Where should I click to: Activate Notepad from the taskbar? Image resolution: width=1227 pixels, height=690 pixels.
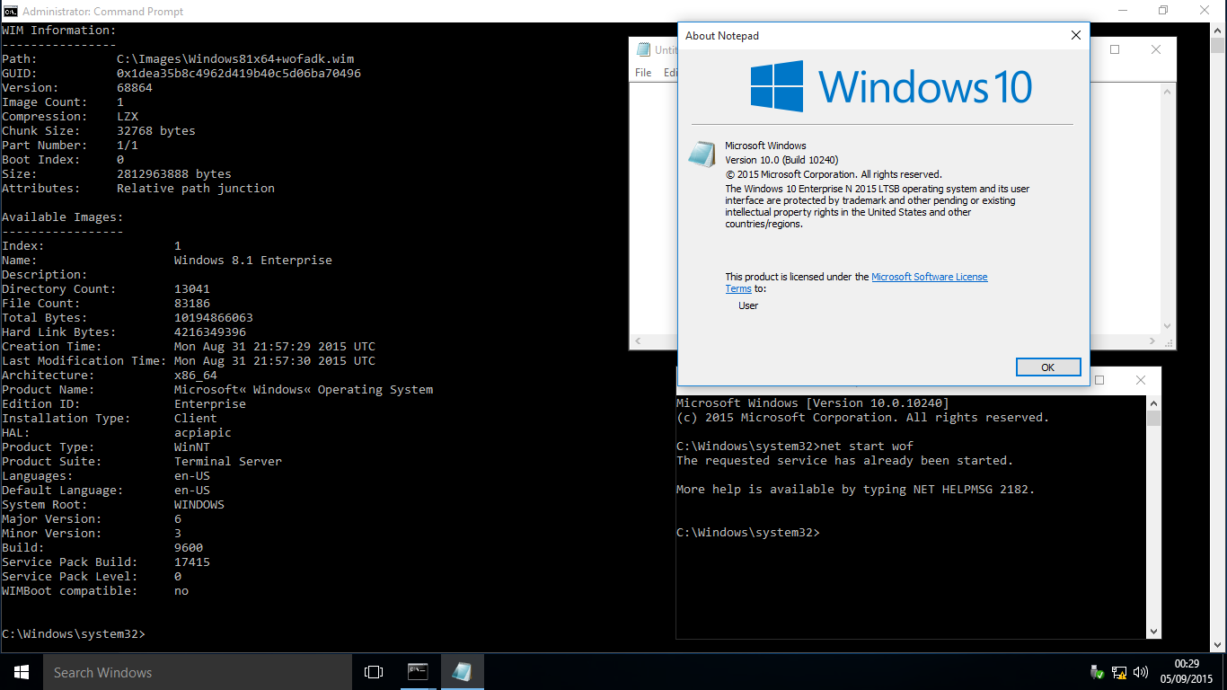(x=462, y=672)
